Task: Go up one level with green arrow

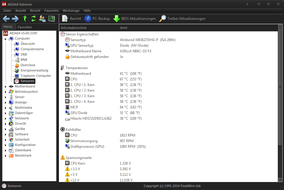Action: point(25,19)
